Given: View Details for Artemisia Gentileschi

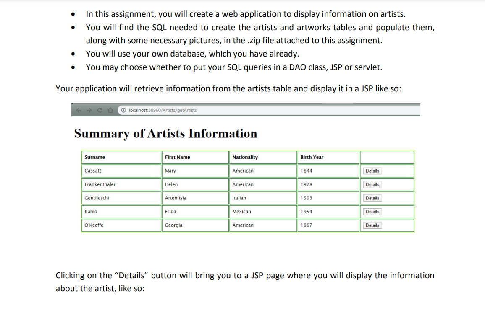Looking at the screenshot, I should [x=372, y=198].
